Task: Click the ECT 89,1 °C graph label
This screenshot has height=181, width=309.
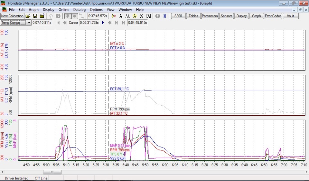Action: (x=119, y=89)
